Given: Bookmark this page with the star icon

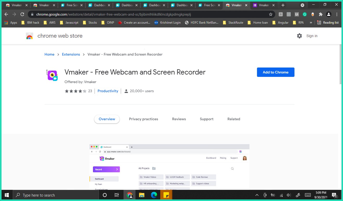Looking at the screenshot, I should pos(271,14).
